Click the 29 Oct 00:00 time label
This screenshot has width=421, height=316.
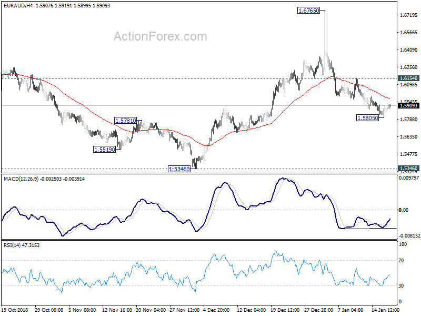coord(49,310)
